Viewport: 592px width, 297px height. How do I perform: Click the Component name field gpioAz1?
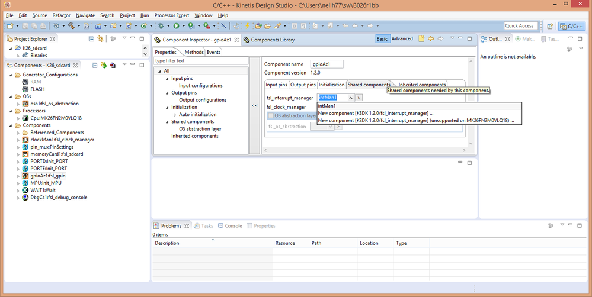(x=327, y=64)
